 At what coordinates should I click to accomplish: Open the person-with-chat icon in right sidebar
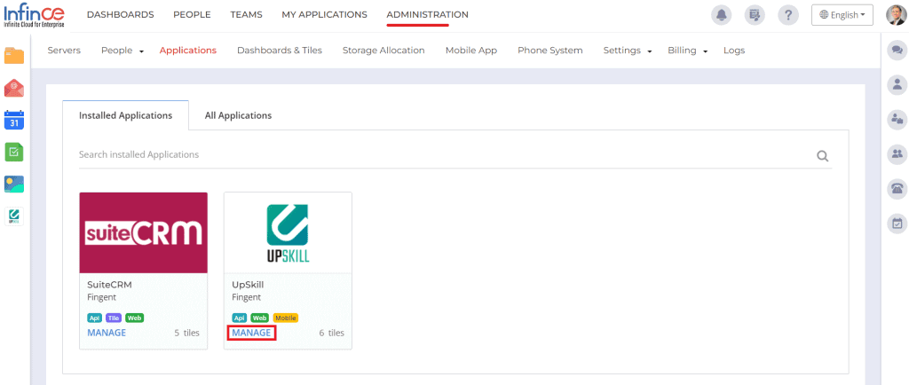[897, 120]
